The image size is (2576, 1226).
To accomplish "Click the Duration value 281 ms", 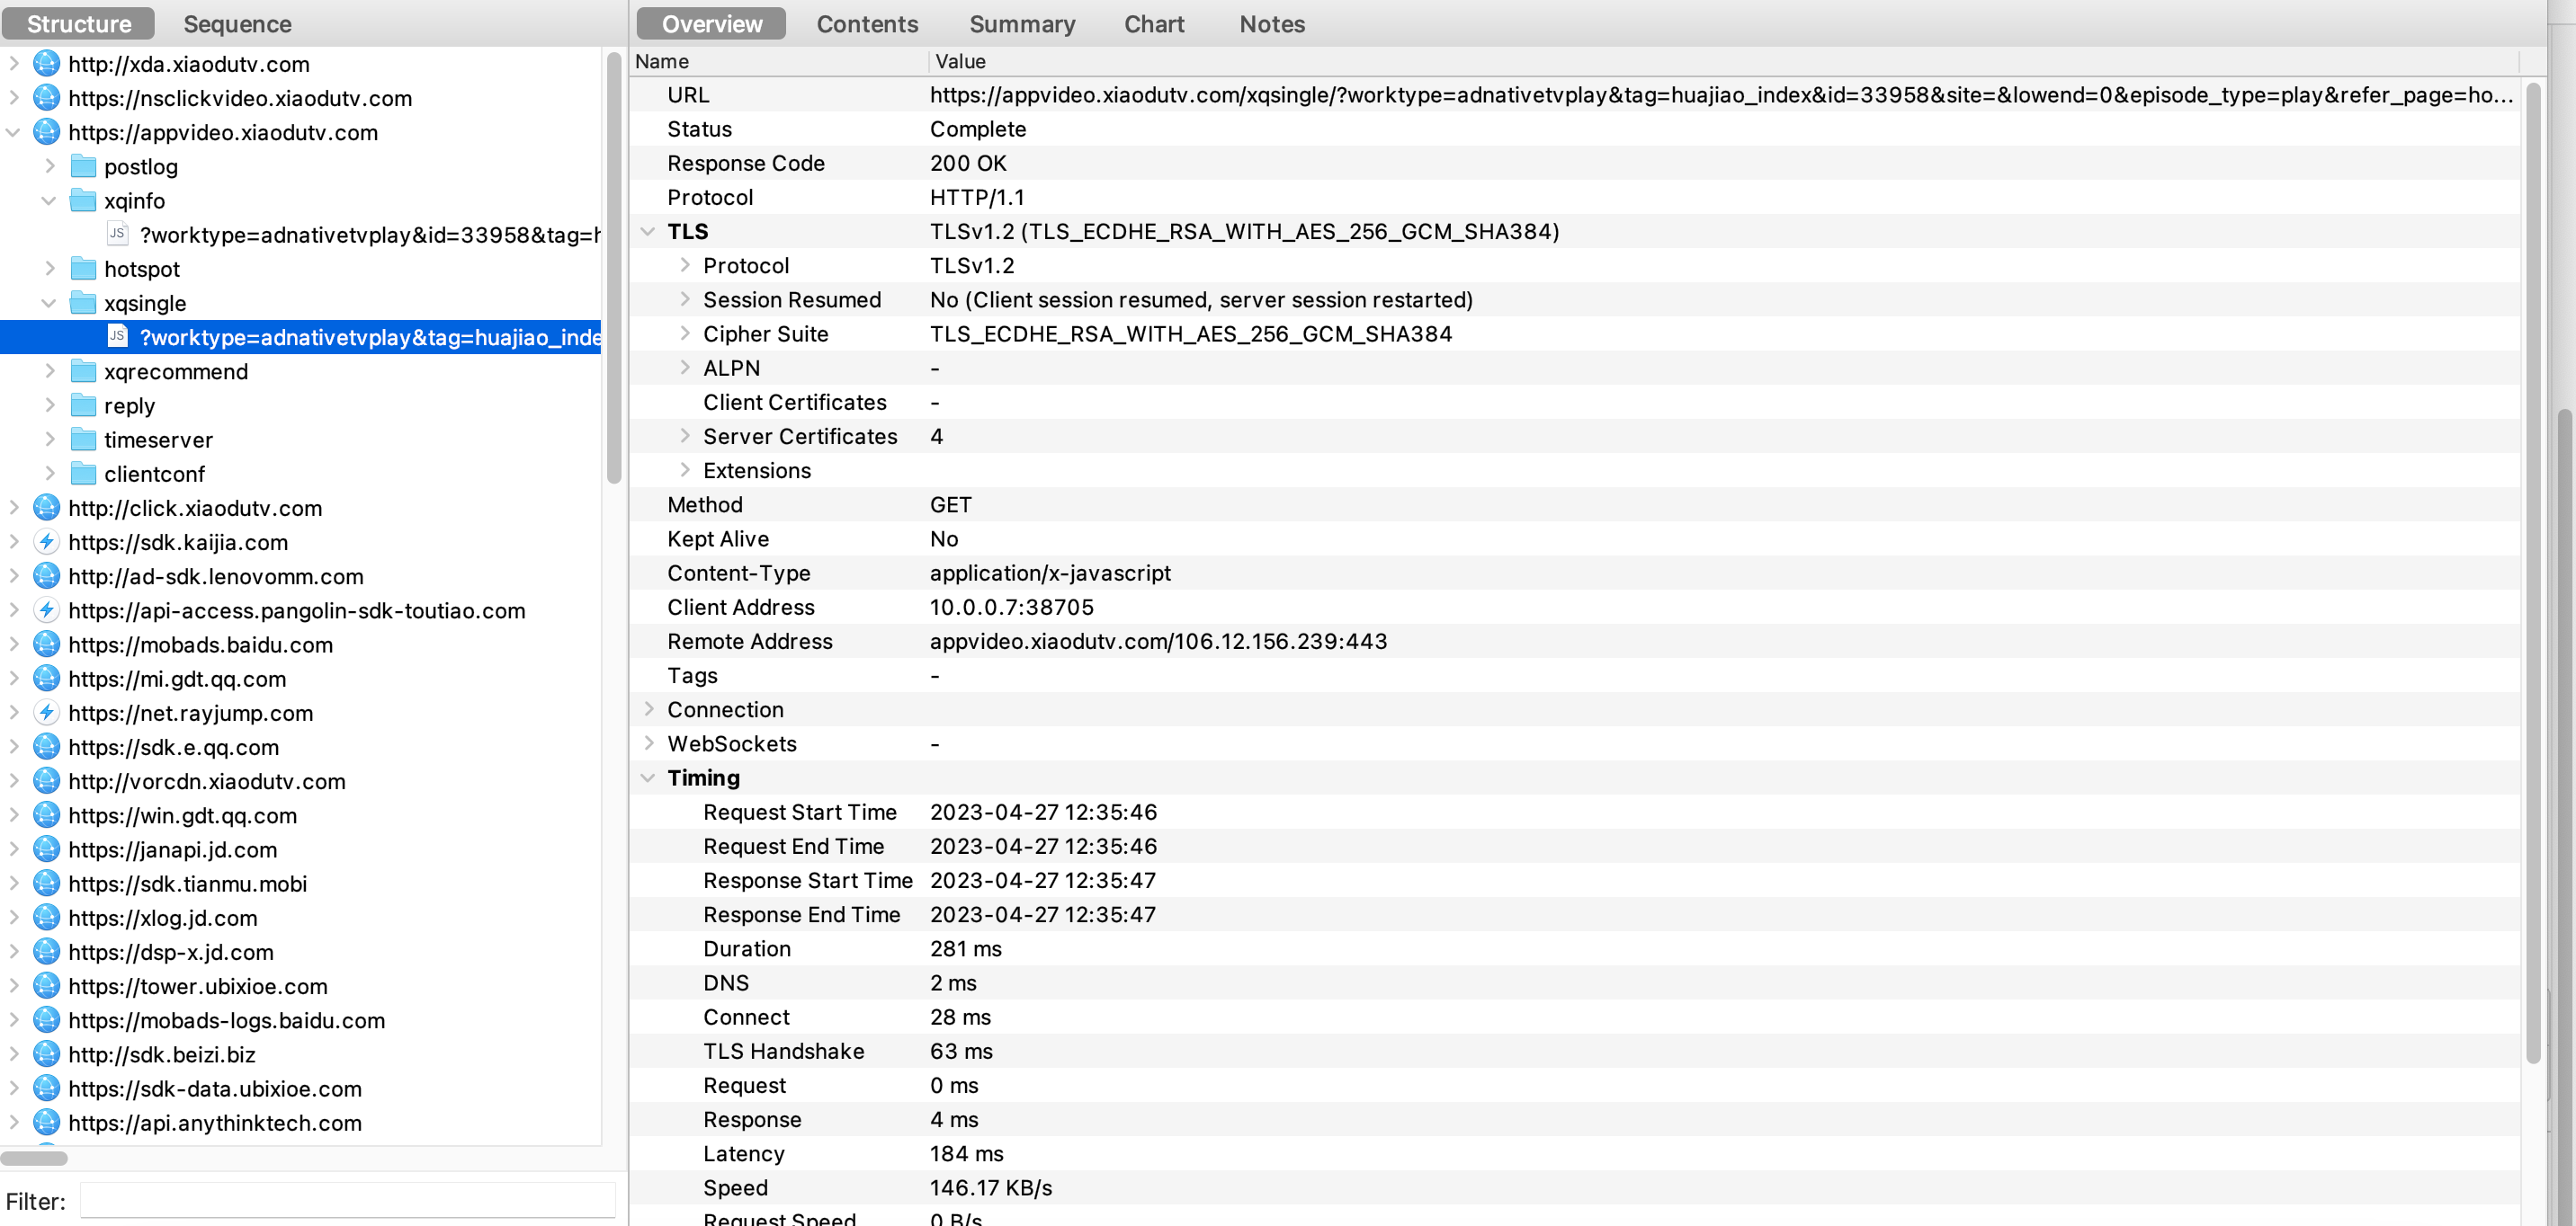I will pyautogui.click(x=965, y=948).
